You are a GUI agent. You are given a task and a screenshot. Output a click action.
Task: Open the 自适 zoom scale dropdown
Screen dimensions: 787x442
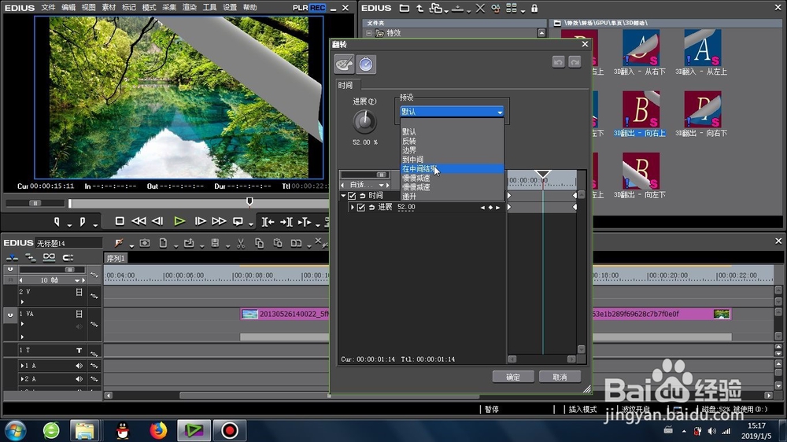(381, 185)
